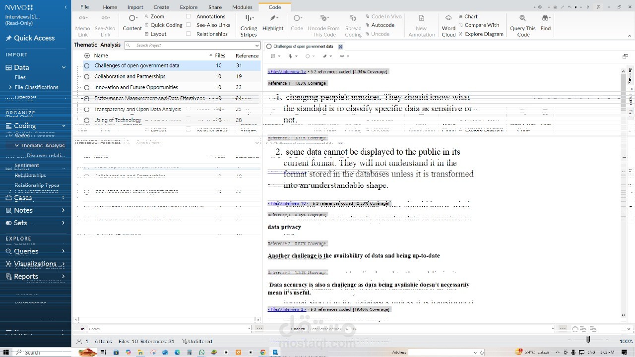
Task: Switch to the Import ribbon tab
Action: [135, 7]
